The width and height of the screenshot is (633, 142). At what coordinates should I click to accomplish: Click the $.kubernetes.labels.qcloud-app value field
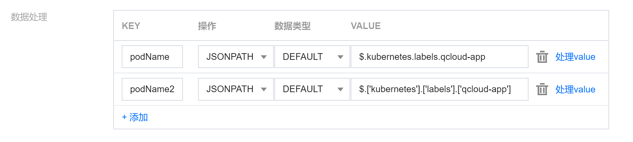pos(439,57)
